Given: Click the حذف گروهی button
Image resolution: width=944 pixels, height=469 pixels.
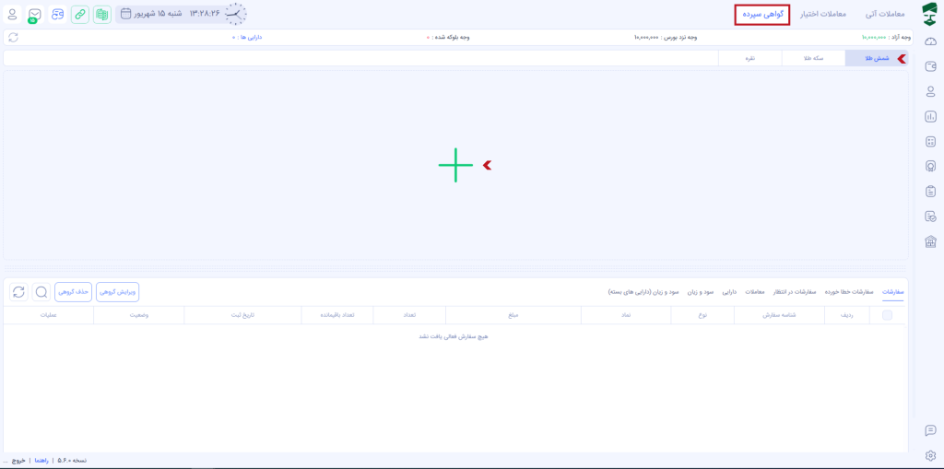Looking at the screenshot, I should click(x=73, y=292).
